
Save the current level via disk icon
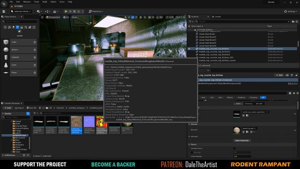pos(4,11)
